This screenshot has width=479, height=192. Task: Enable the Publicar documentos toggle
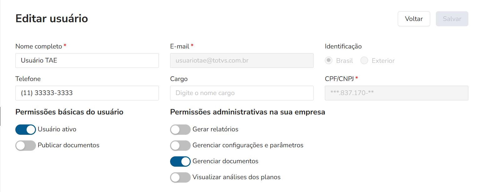(x=26, y=145)
